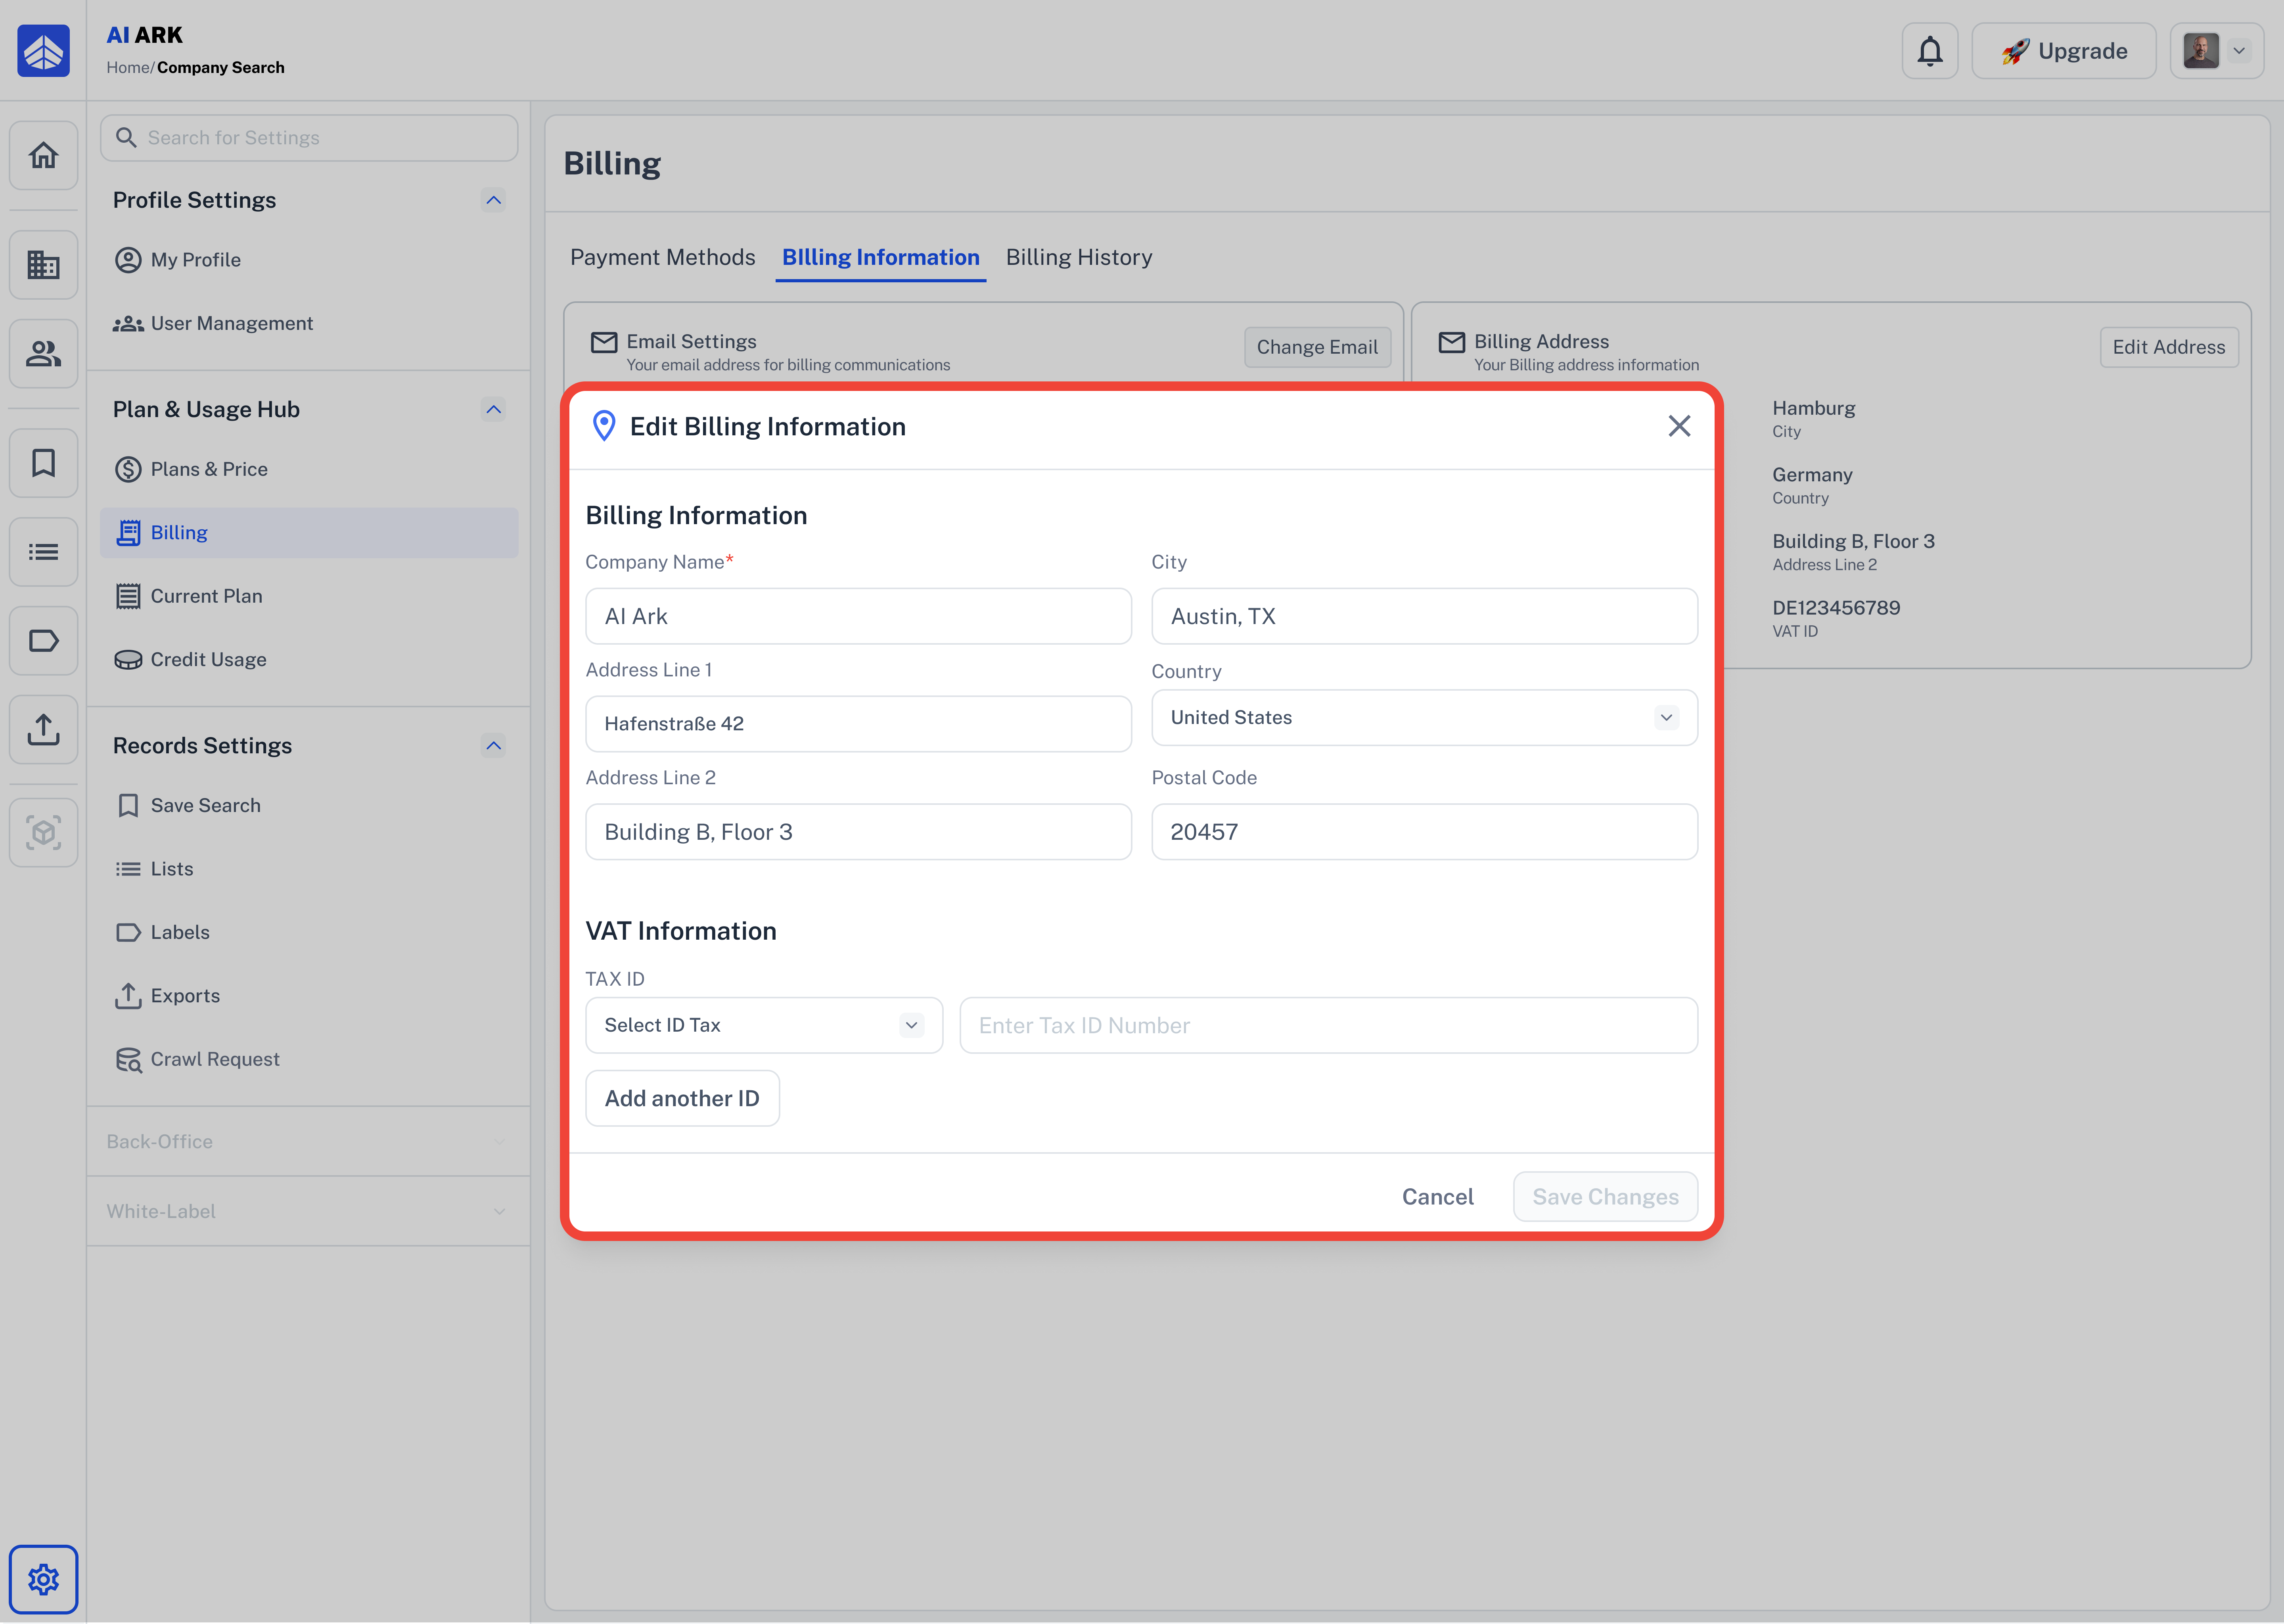This screenshot has height=1624, width=2284.
Task: Open Labels settings in sidebar menu
Action: tap(309, 932)
